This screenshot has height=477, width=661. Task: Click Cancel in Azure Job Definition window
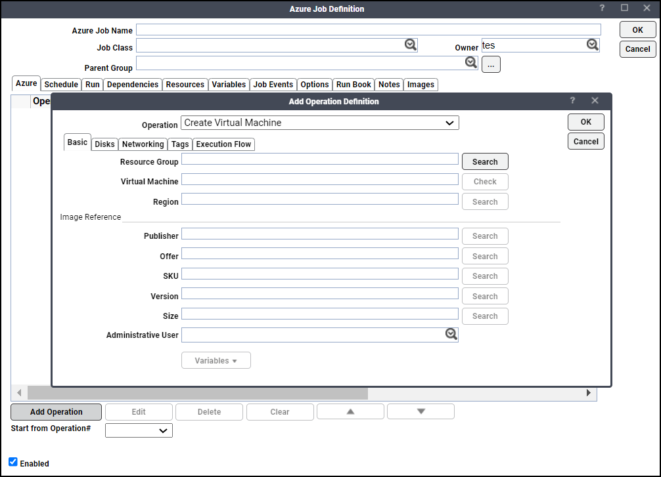(638, 49)
